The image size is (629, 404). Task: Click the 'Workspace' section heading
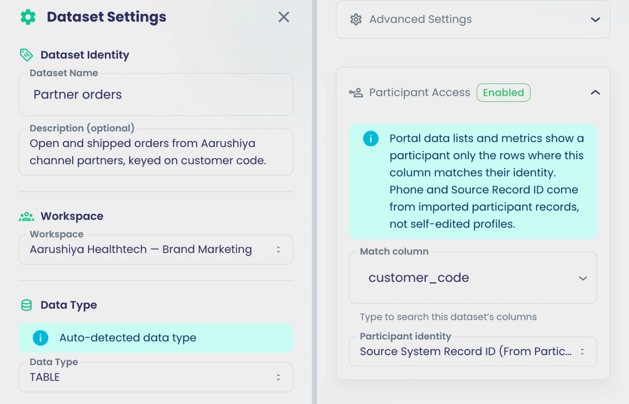(x=72, y=216)
